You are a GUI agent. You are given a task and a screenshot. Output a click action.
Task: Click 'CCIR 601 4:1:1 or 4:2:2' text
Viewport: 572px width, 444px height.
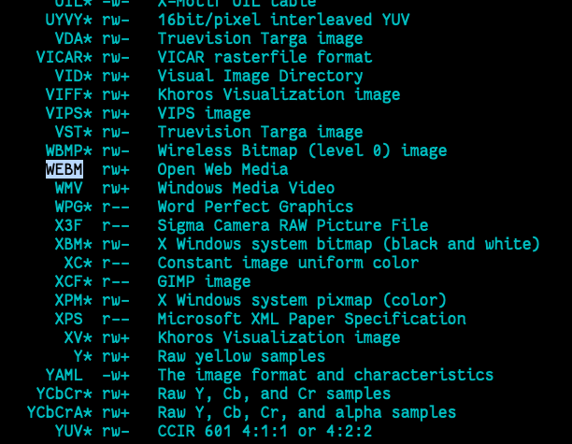[x=265, y=431]
